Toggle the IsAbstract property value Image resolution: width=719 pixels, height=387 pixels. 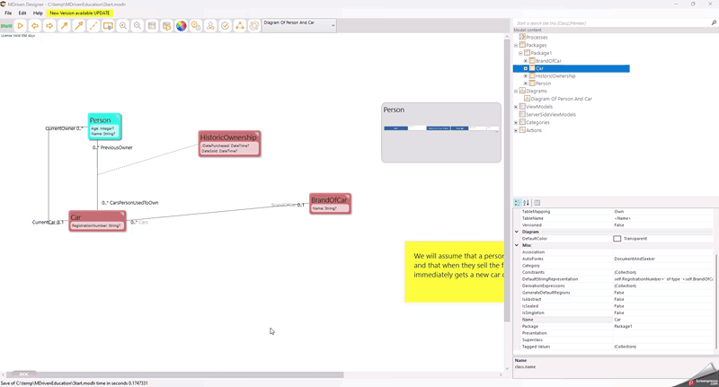(619, 299)
